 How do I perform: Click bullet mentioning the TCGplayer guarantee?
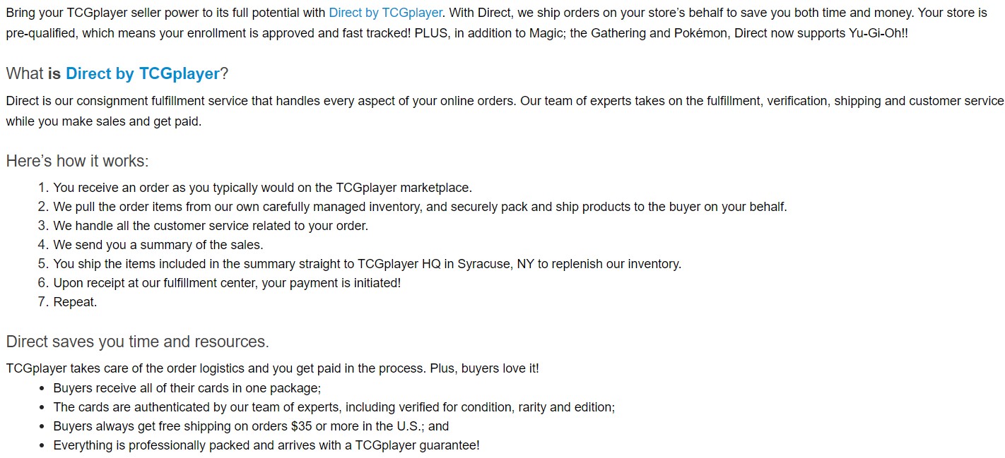click(x=266, y=445)
